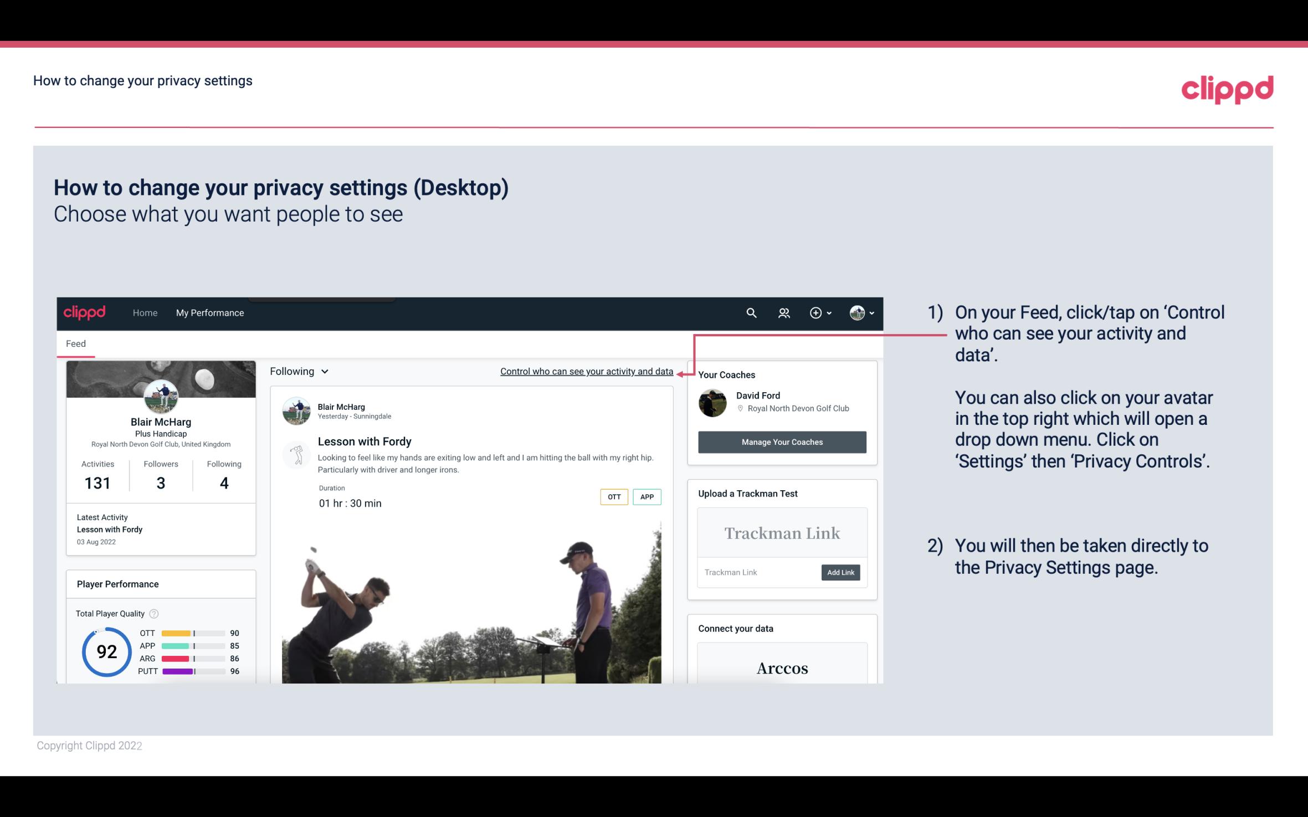Click the Manage Your Coaches button

click(781, 441)
